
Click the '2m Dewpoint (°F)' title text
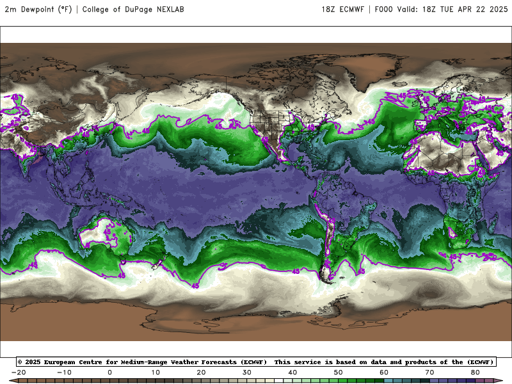point(38,9)
